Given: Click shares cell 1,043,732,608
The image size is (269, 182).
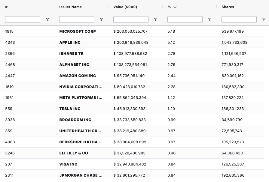Looking at the screenshot, I should pos(234,43).
